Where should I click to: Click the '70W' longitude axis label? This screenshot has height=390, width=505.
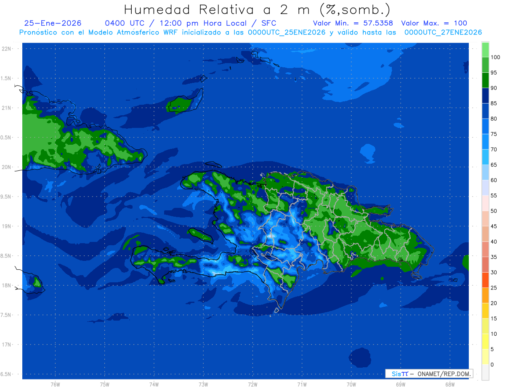click(x=351, y=385)
